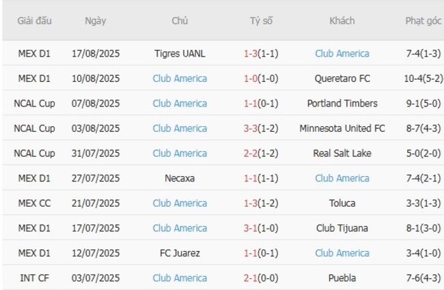Click the "Tý số" column header
This screenshot has width=444, height=290.
click(x=261, y=20)
